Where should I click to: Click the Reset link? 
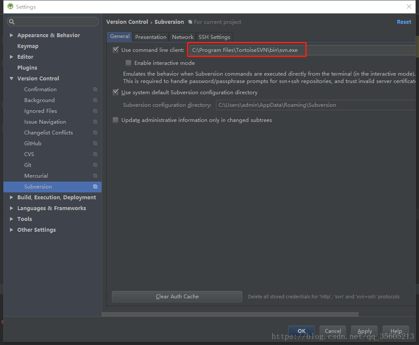[x=404, y=22]
